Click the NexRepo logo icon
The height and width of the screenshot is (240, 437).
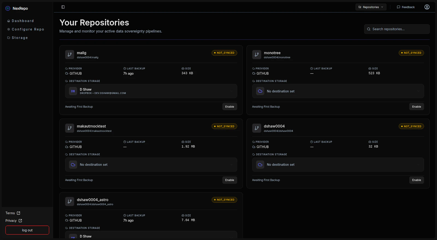pyautogui.click(x=8, y=8)
